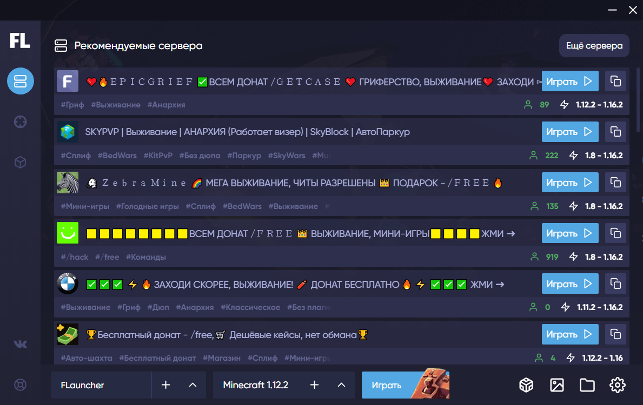Open the crosshair sidebar icon
Viewport: 643px width, 405px height.
[x=21, y=122]
